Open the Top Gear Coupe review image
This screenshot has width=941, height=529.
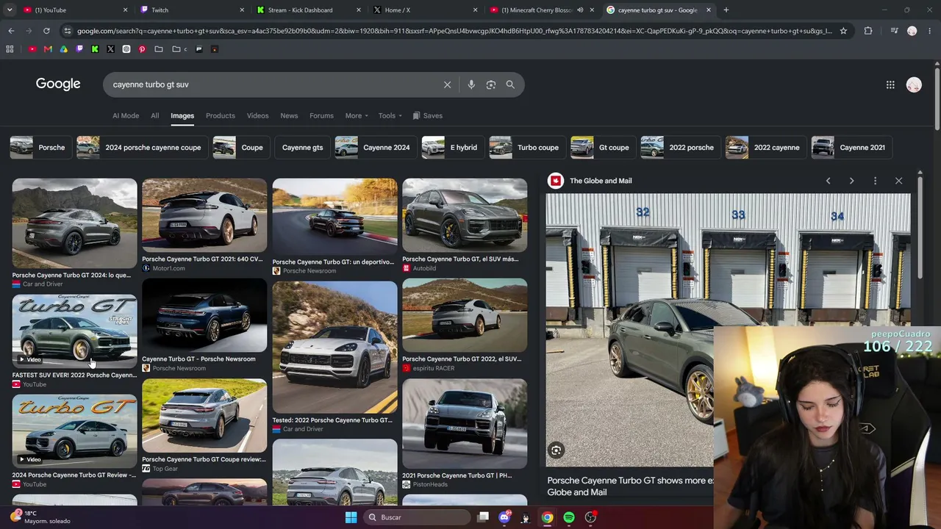coord(204,416)
